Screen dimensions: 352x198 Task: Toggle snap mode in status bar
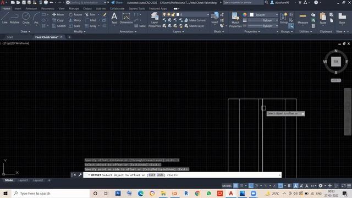click(x=241, y=186)
